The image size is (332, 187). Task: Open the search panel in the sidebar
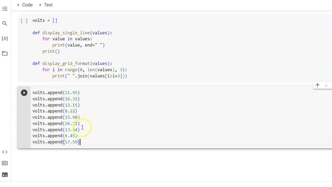5,23
